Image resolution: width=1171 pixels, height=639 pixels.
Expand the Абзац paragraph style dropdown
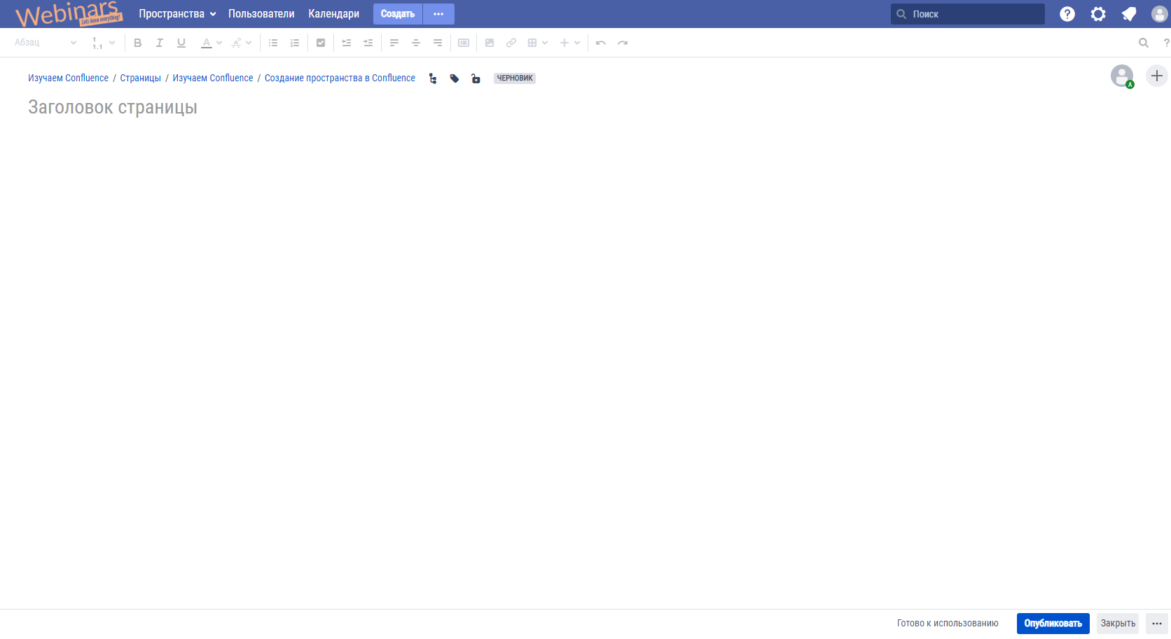(45, 43)
